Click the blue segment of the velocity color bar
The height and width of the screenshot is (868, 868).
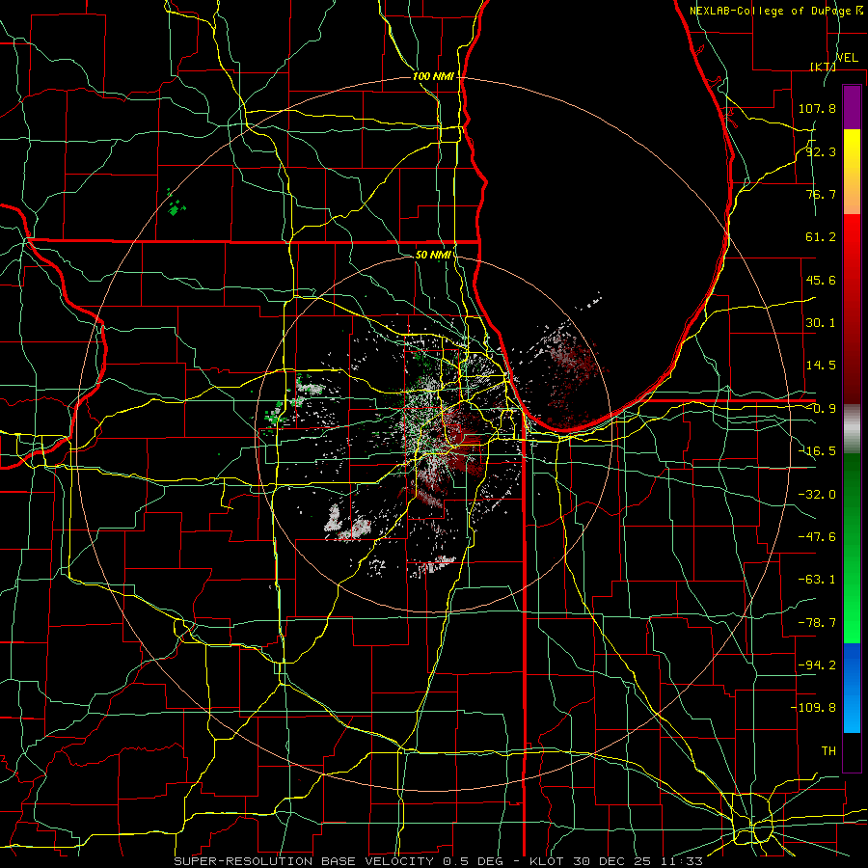tap(852, 688)
